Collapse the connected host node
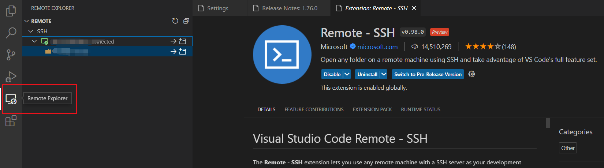 click(x=34, y=41)
